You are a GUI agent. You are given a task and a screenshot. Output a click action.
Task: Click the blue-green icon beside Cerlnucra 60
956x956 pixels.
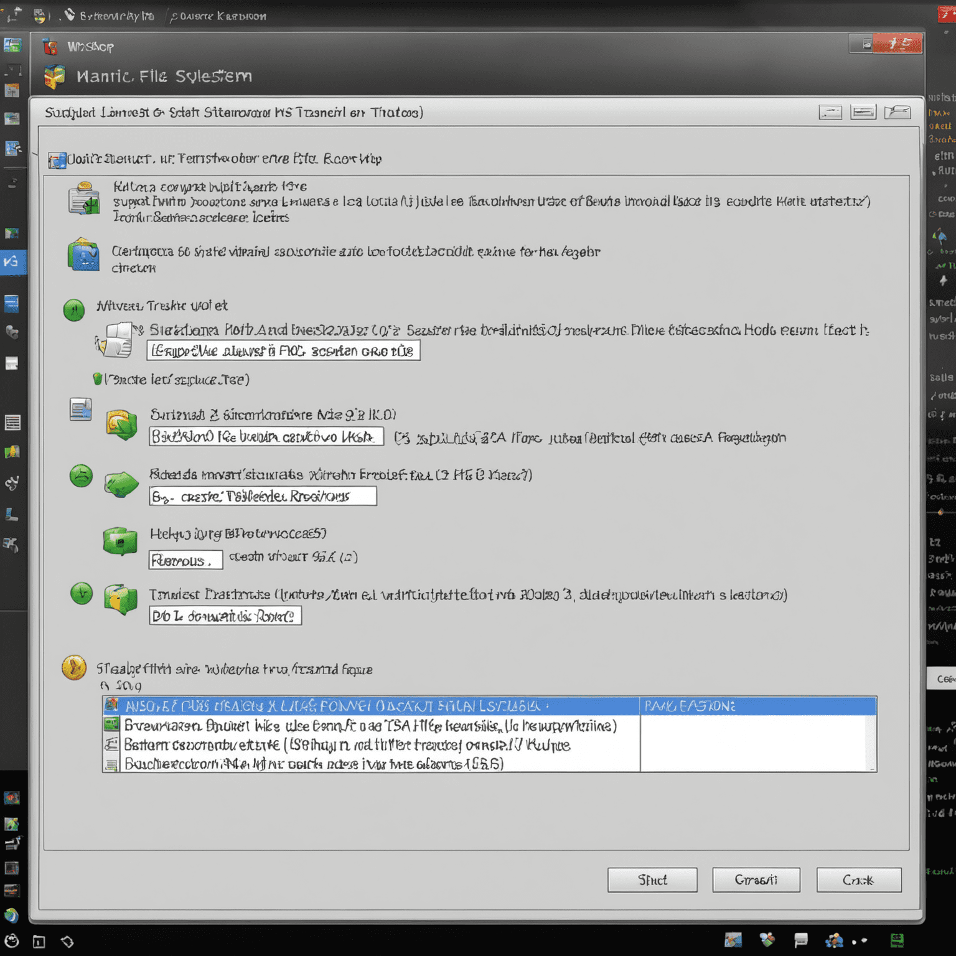83,255
